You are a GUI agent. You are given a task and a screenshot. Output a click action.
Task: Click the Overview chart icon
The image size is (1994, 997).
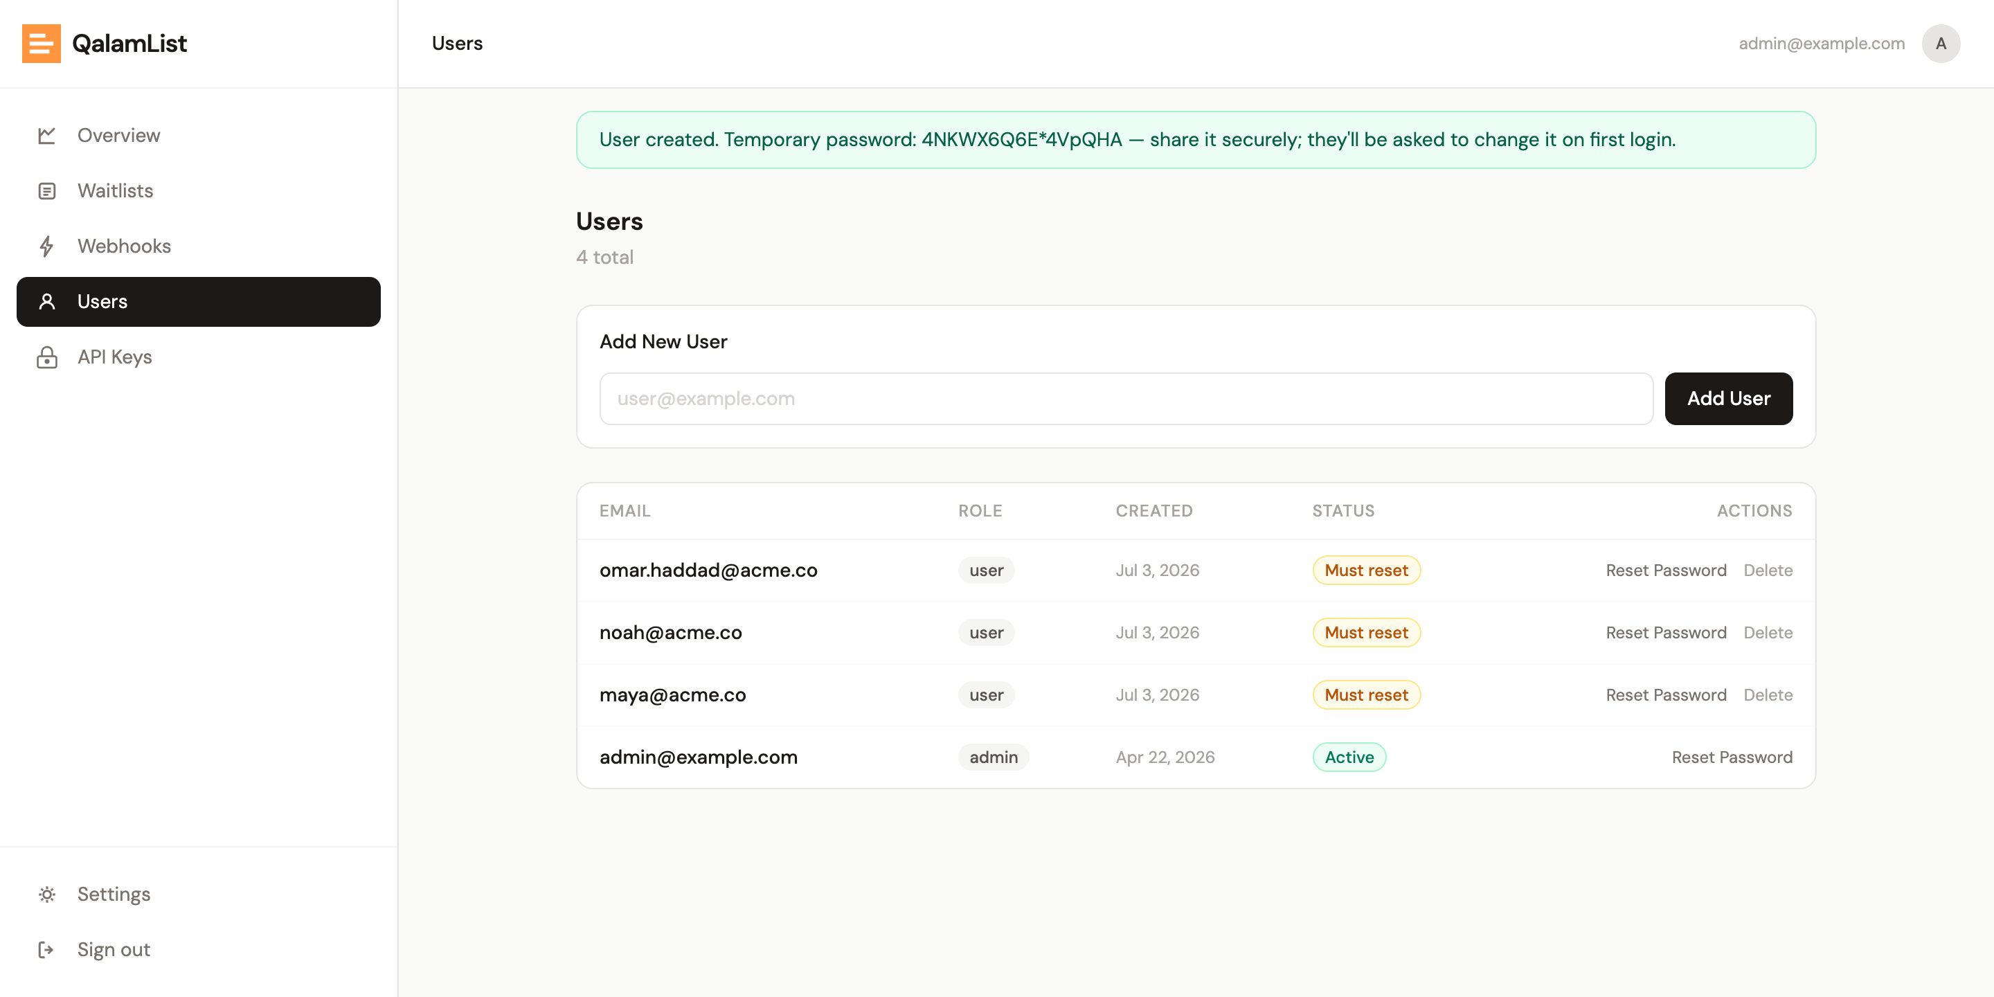[x=47, y=136]
